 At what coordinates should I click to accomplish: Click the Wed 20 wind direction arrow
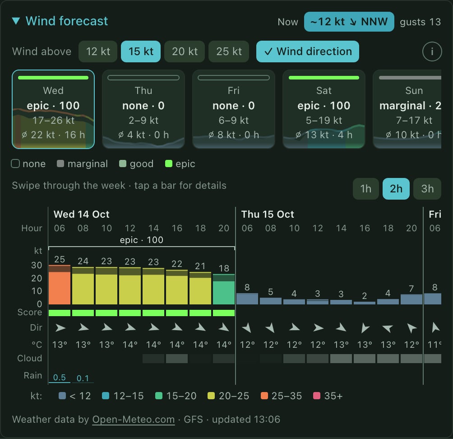[224, 327]
